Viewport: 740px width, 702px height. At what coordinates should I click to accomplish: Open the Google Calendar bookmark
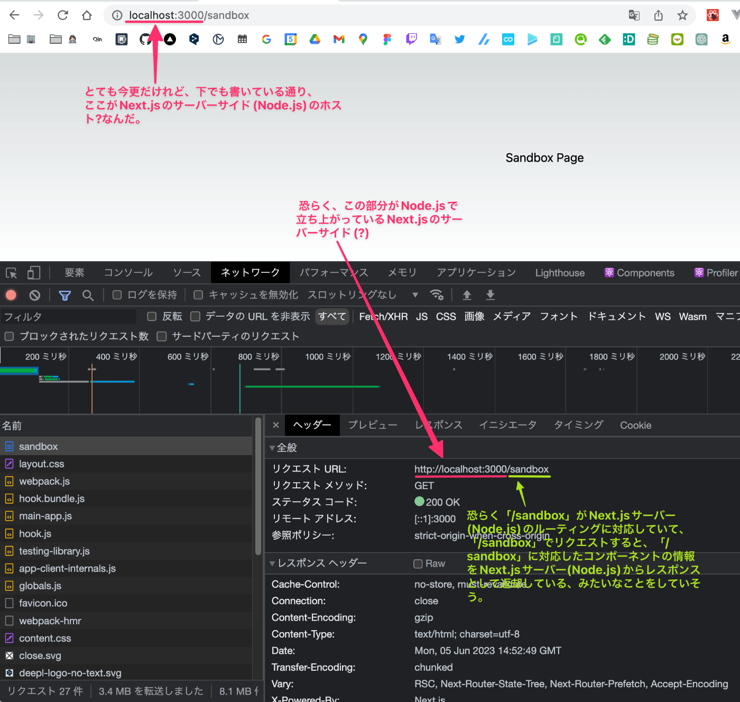point(291,39)
